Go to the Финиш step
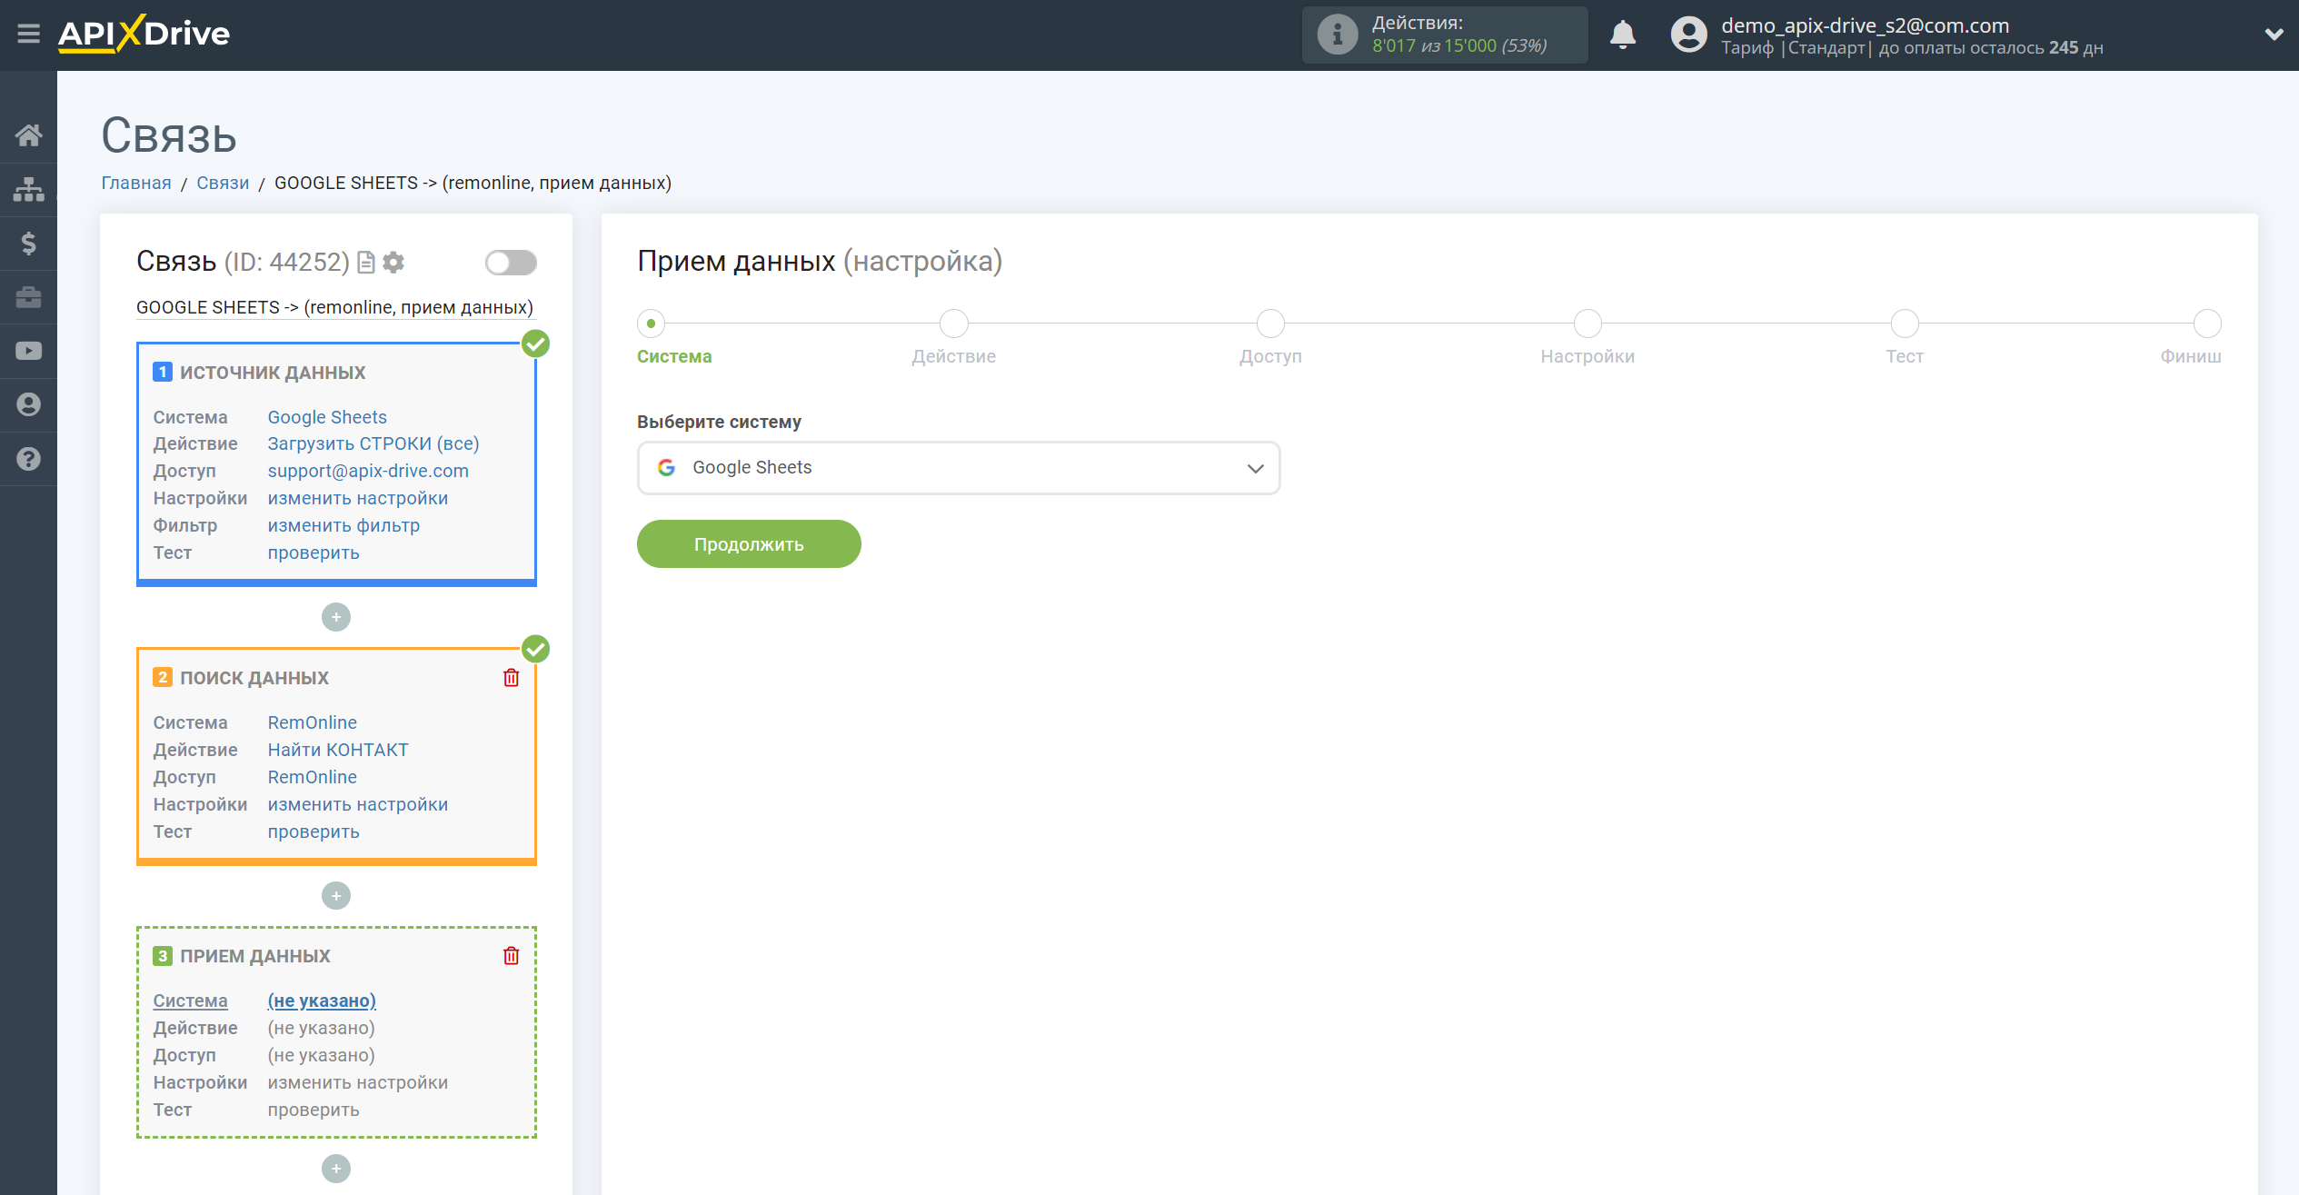2299x1195 pixels. click(2207, 324)
